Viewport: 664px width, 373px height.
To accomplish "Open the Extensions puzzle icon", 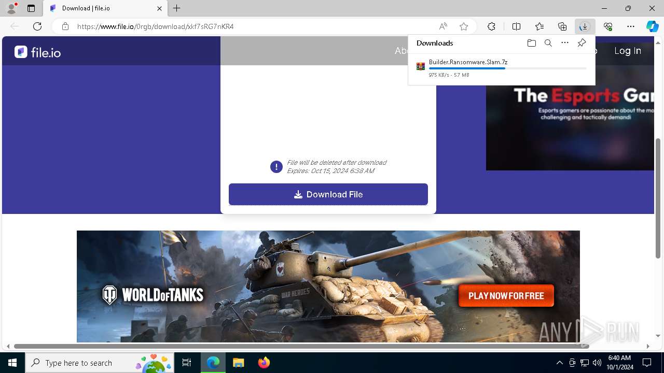I will [491, 26].
